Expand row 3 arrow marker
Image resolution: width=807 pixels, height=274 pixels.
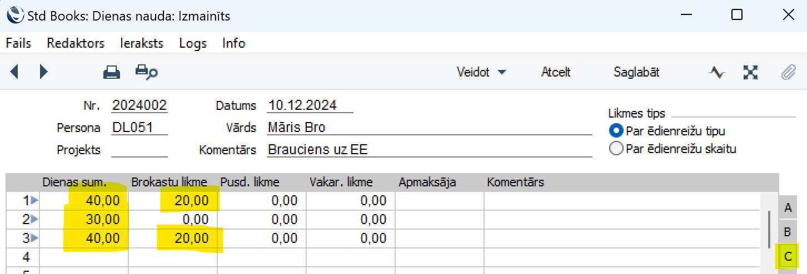coord(34,238)
